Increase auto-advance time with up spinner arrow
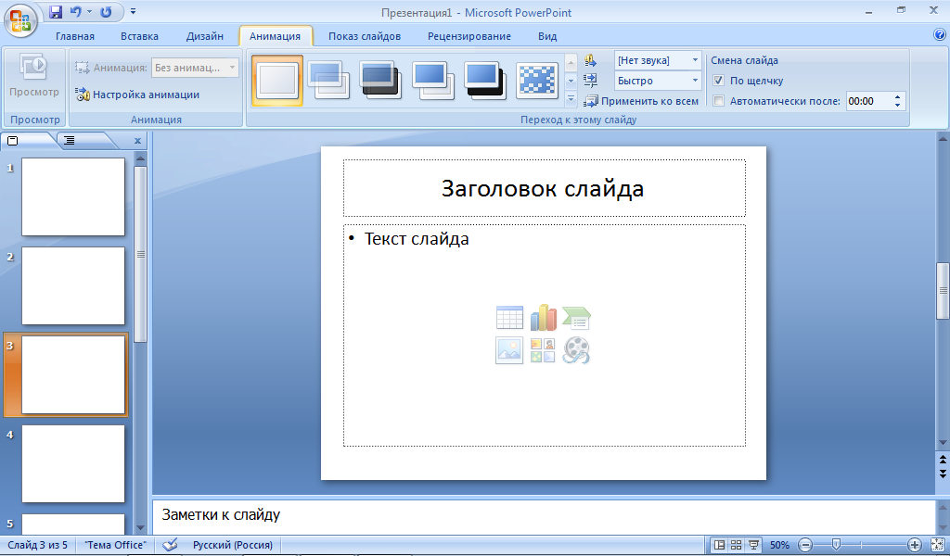 898,96
